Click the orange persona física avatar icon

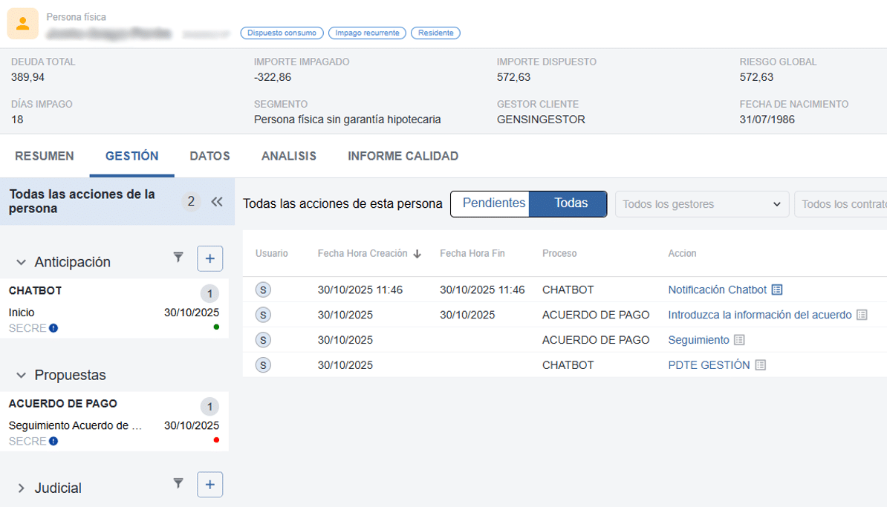pos(22,24)
